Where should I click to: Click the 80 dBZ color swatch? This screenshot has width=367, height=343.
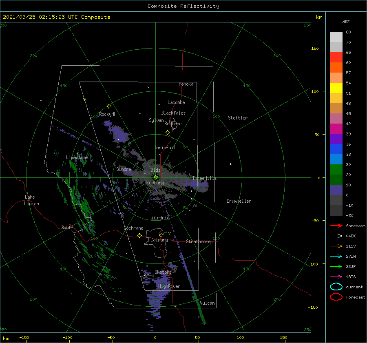336,37
